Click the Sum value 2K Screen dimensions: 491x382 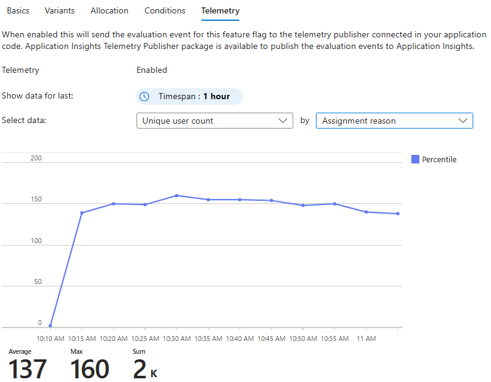tap(141, 369)
